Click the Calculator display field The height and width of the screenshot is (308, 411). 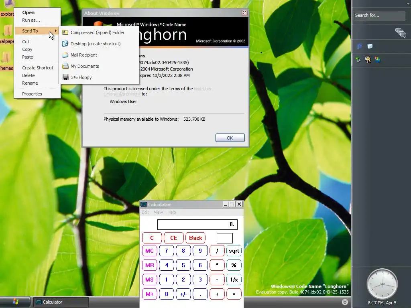pos(197,225)
